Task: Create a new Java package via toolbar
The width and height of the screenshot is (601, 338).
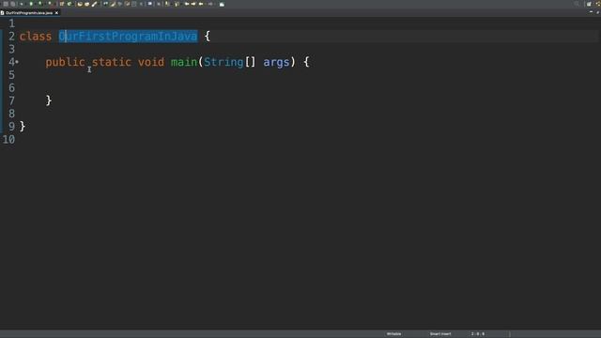Action: pyautogui.click(x=62, y=4)
